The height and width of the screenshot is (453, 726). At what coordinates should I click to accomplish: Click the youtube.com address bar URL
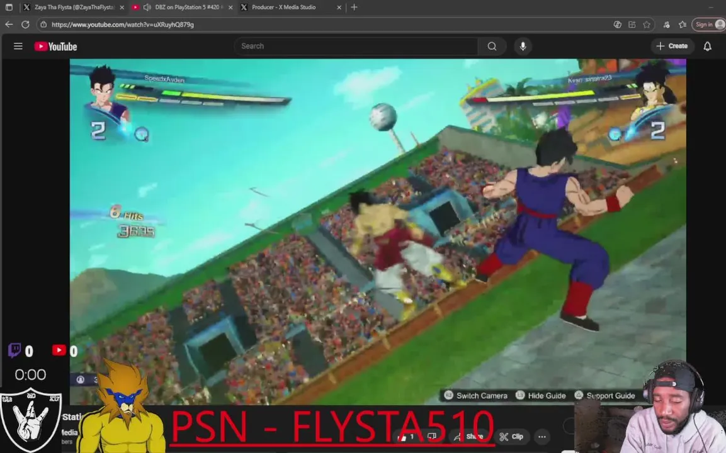click(x=123, y=25)
